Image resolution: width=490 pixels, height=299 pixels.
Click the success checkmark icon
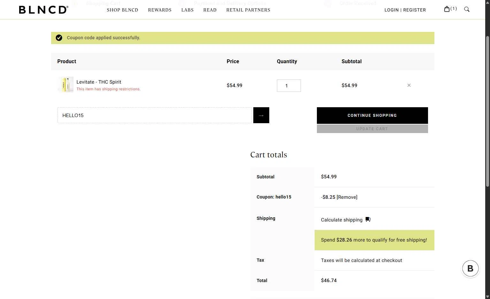click(59, 38)
